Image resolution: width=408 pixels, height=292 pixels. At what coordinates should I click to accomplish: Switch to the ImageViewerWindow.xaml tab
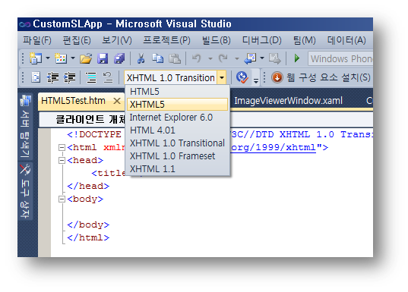(288, 101)
